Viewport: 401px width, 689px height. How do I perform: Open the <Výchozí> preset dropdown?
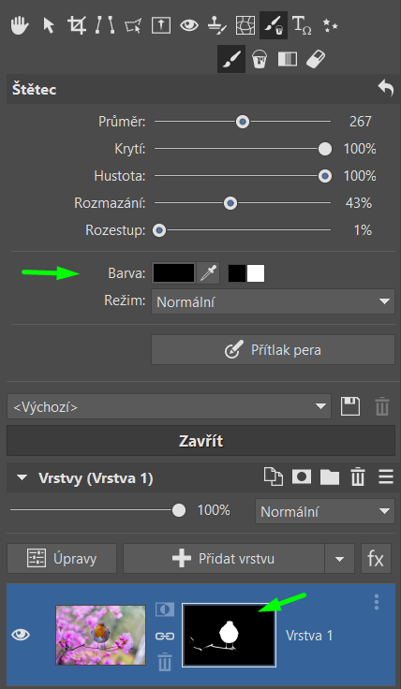[x=169, y=406]
